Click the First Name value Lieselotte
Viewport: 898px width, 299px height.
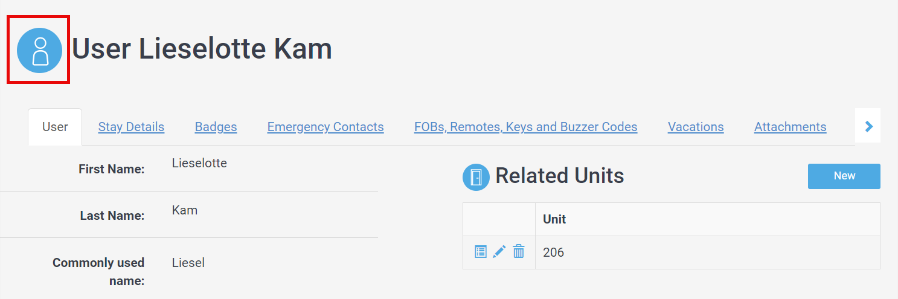(199, 163)
